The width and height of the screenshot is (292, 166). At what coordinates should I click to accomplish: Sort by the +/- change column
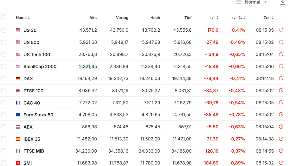[214, 18]
